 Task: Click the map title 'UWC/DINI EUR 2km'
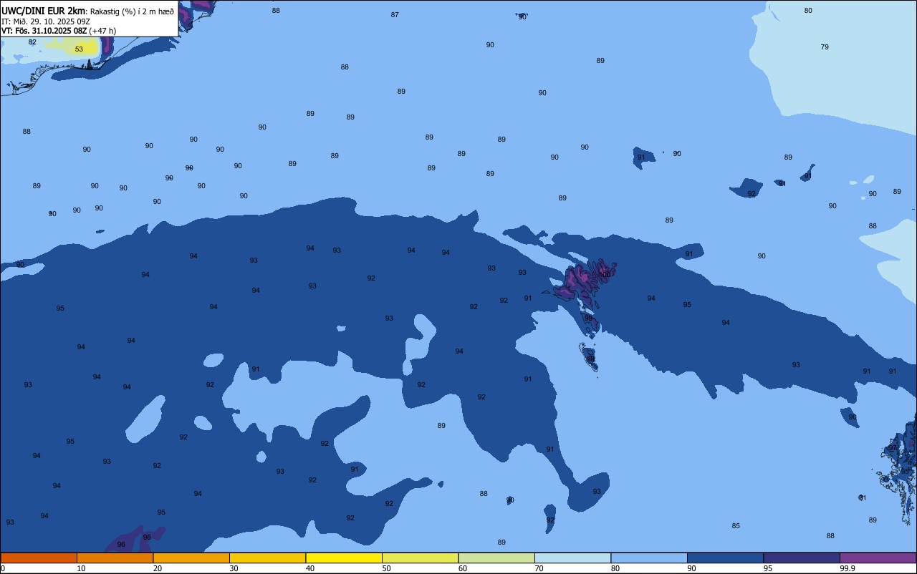tap(43, 11)
